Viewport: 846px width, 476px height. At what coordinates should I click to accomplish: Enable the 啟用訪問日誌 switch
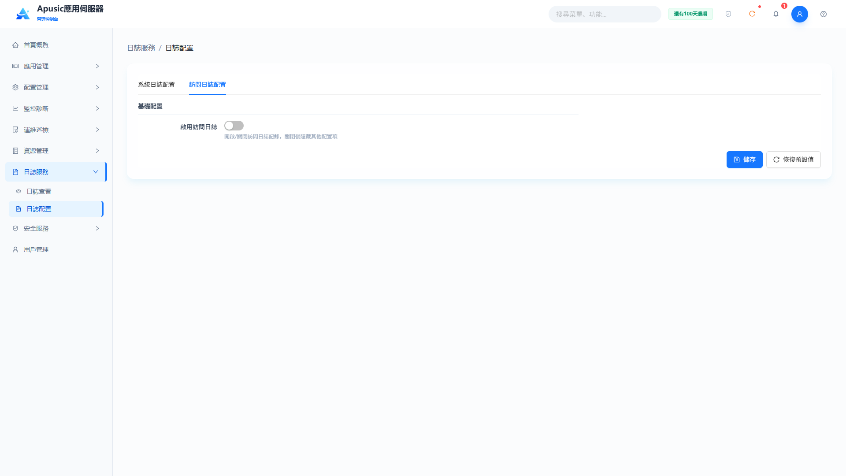234,126
